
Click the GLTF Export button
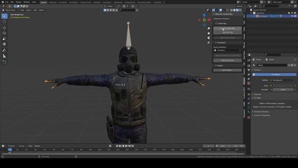227,70
